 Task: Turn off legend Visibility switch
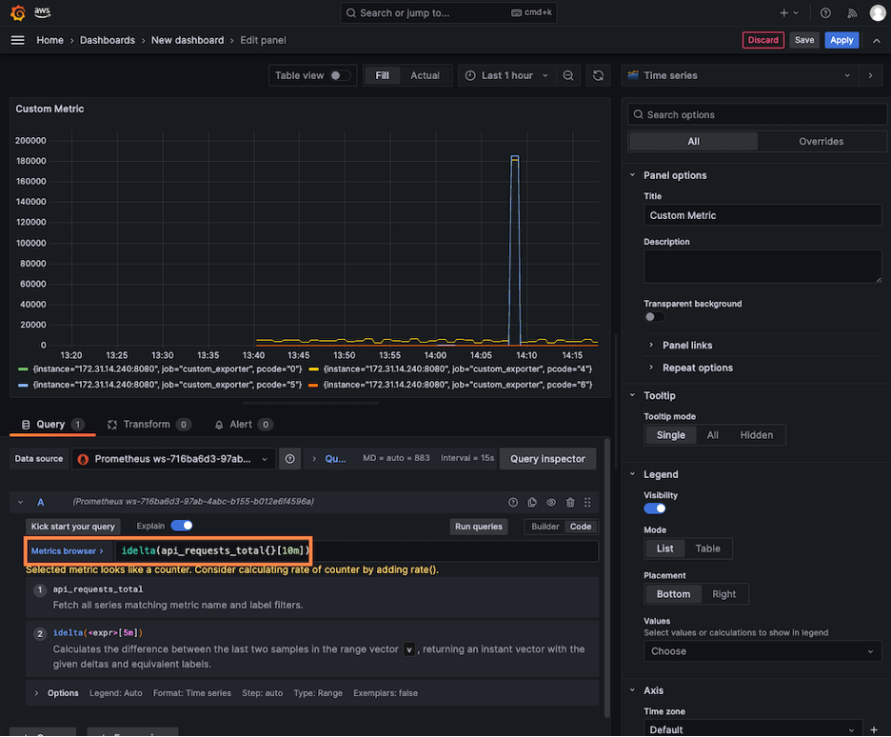tap(655, 508)
